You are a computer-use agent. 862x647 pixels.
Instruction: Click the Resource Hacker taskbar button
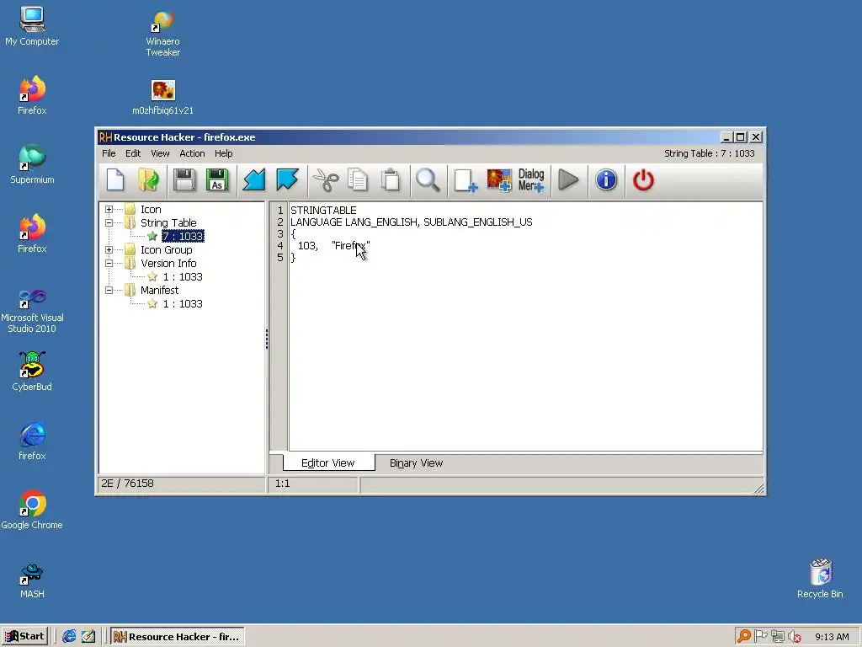pyautogui.click(x=177, y=637)
